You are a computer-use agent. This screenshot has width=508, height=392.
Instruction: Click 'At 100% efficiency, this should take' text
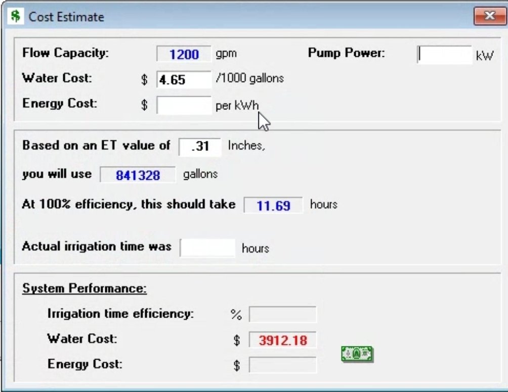click(129, 204)
